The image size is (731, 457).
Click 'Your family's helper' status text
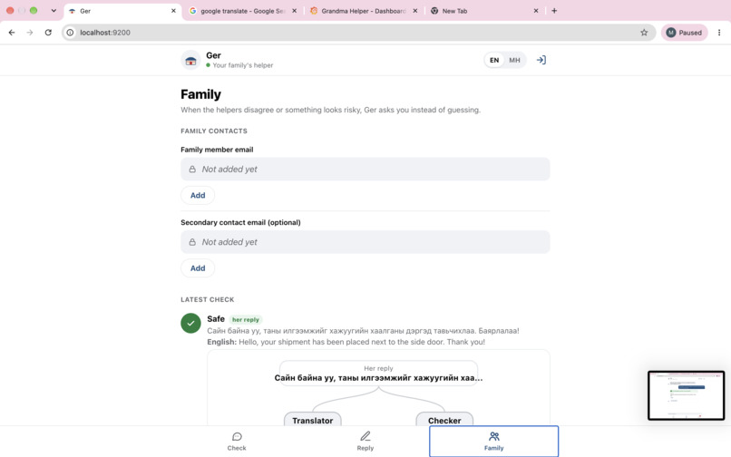[243, 65]
